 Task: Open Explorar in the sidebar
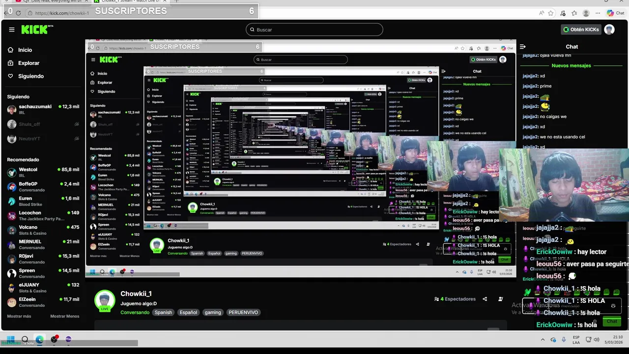click(x=24, y=63)
